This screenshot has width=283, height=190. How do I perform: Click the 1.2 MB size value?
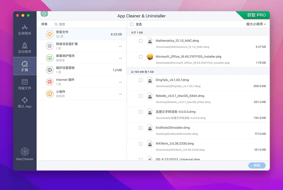pos(117,70)
